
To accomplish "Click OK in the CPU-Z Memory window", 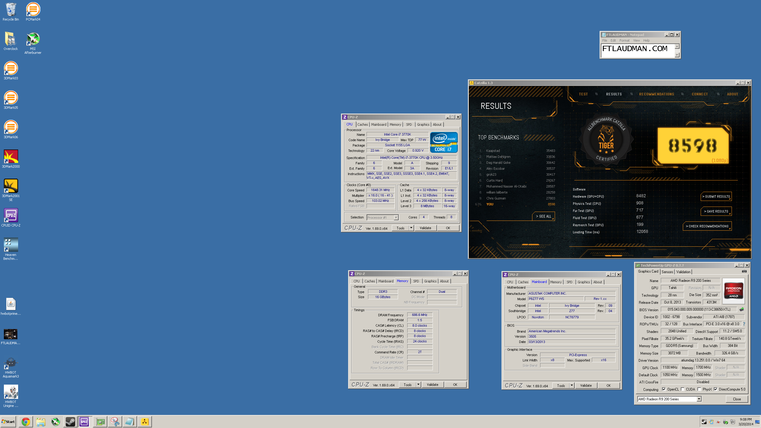I will point(455,385).
